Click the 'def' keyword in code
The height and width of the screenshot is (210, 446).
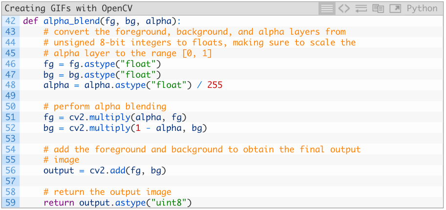tap(30, 21)
